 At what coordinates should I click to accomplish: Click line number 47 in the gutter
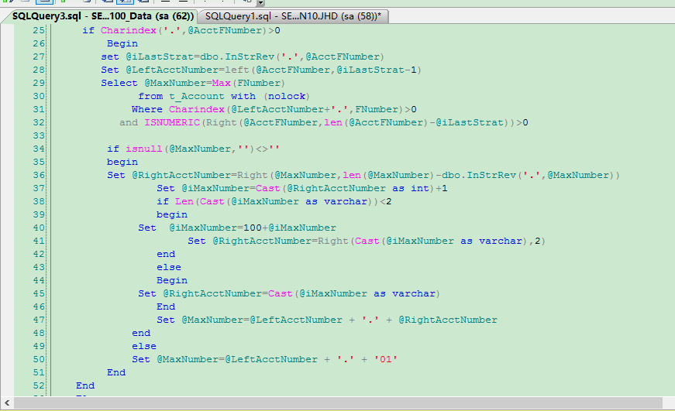click(39, 320)
